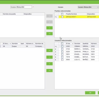Screen dimensions: 99x97
Task: Click the remove-single-user arrow button
Action: click(49, 64)
